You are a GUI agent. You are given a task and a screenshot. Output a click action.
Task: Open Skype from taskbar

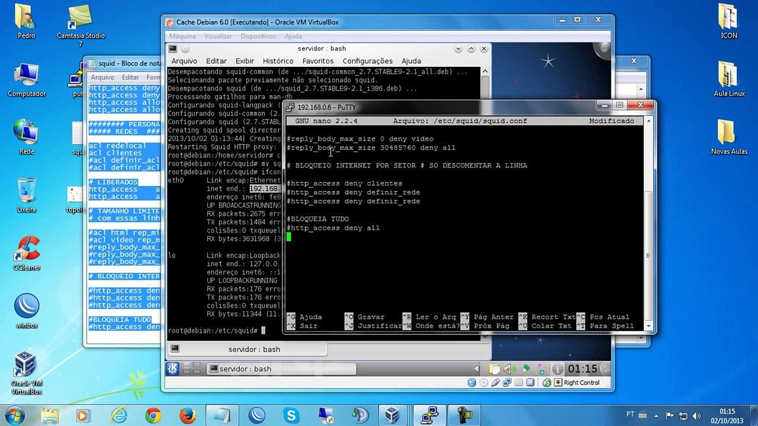coord(291,415)
